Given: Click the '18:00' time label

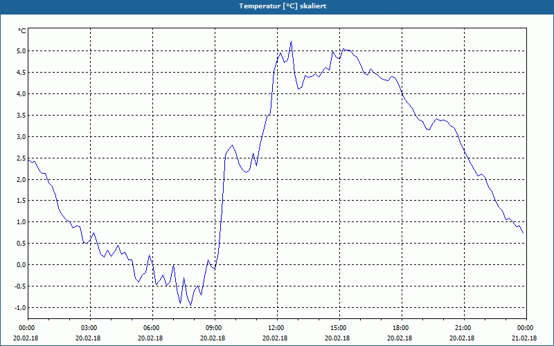Looking at the screenshot, I should [400, 328].
